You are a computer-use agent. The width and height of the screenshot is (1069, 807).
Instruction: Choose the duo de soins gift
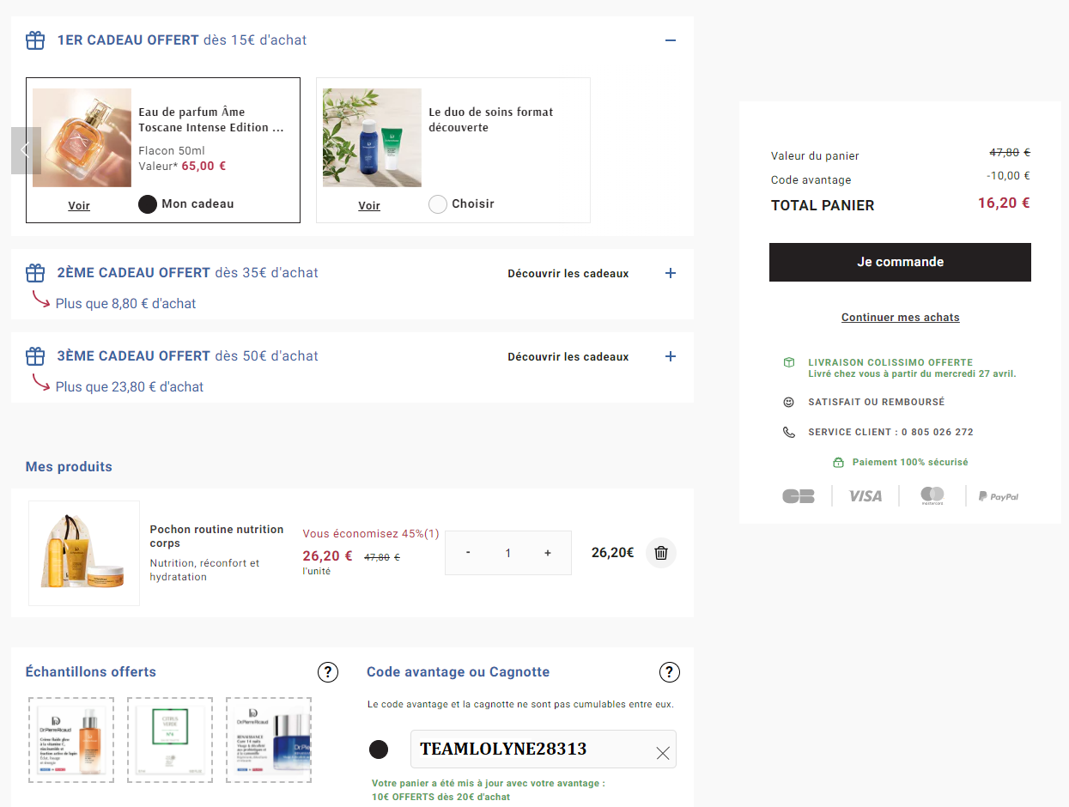[x=438, y=204]
